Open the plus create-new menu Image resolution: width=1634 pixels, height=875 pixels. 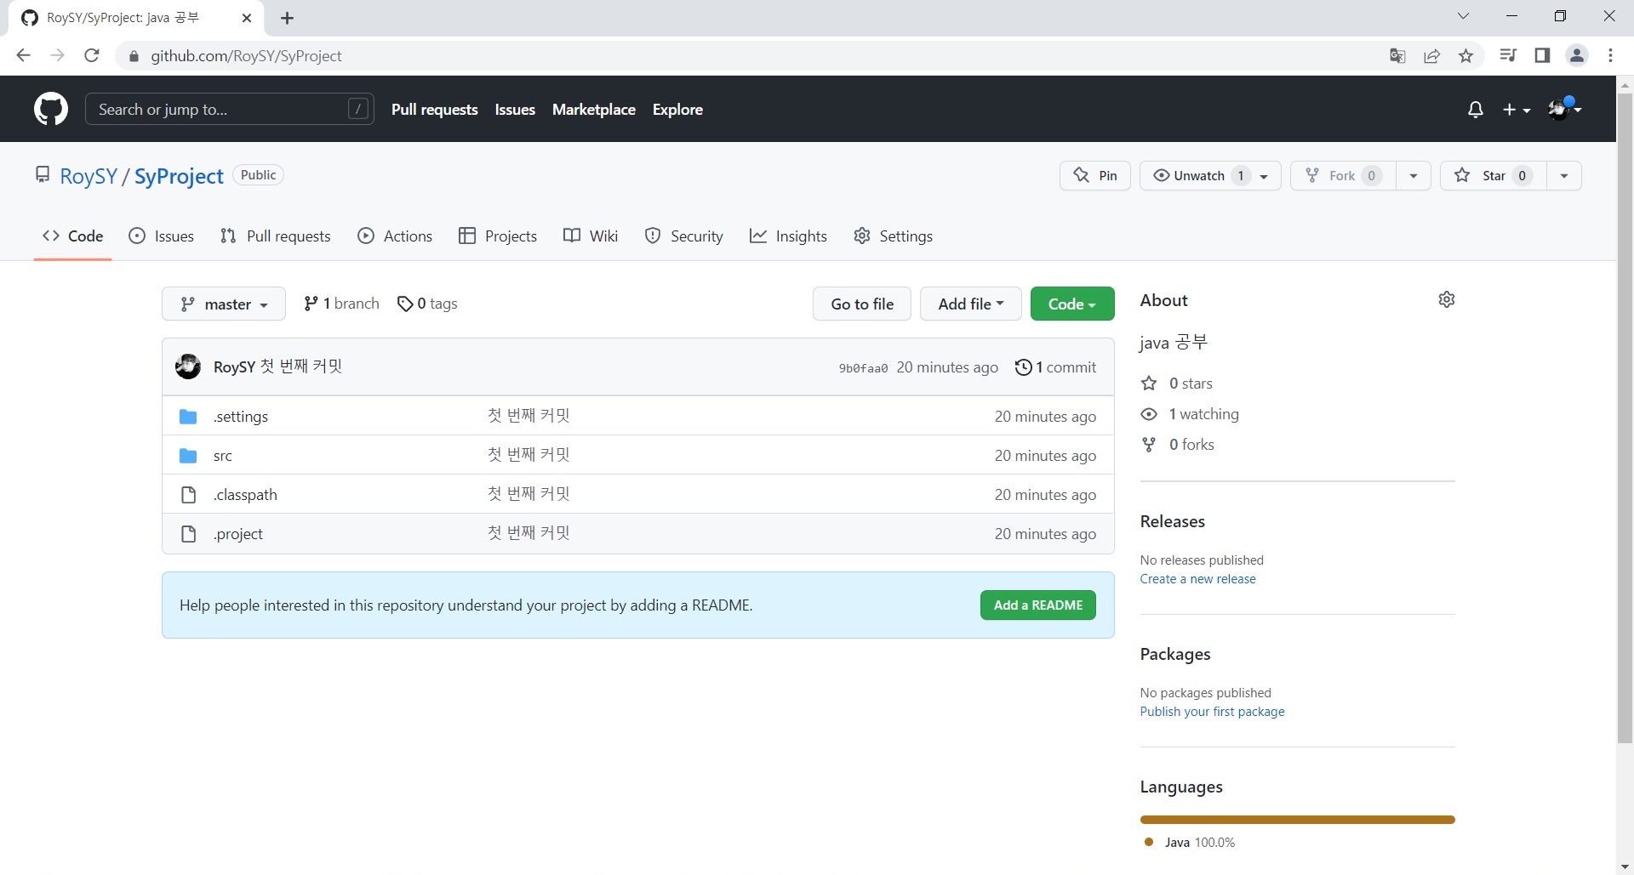pyautogui.click(x=1517, y=110)
